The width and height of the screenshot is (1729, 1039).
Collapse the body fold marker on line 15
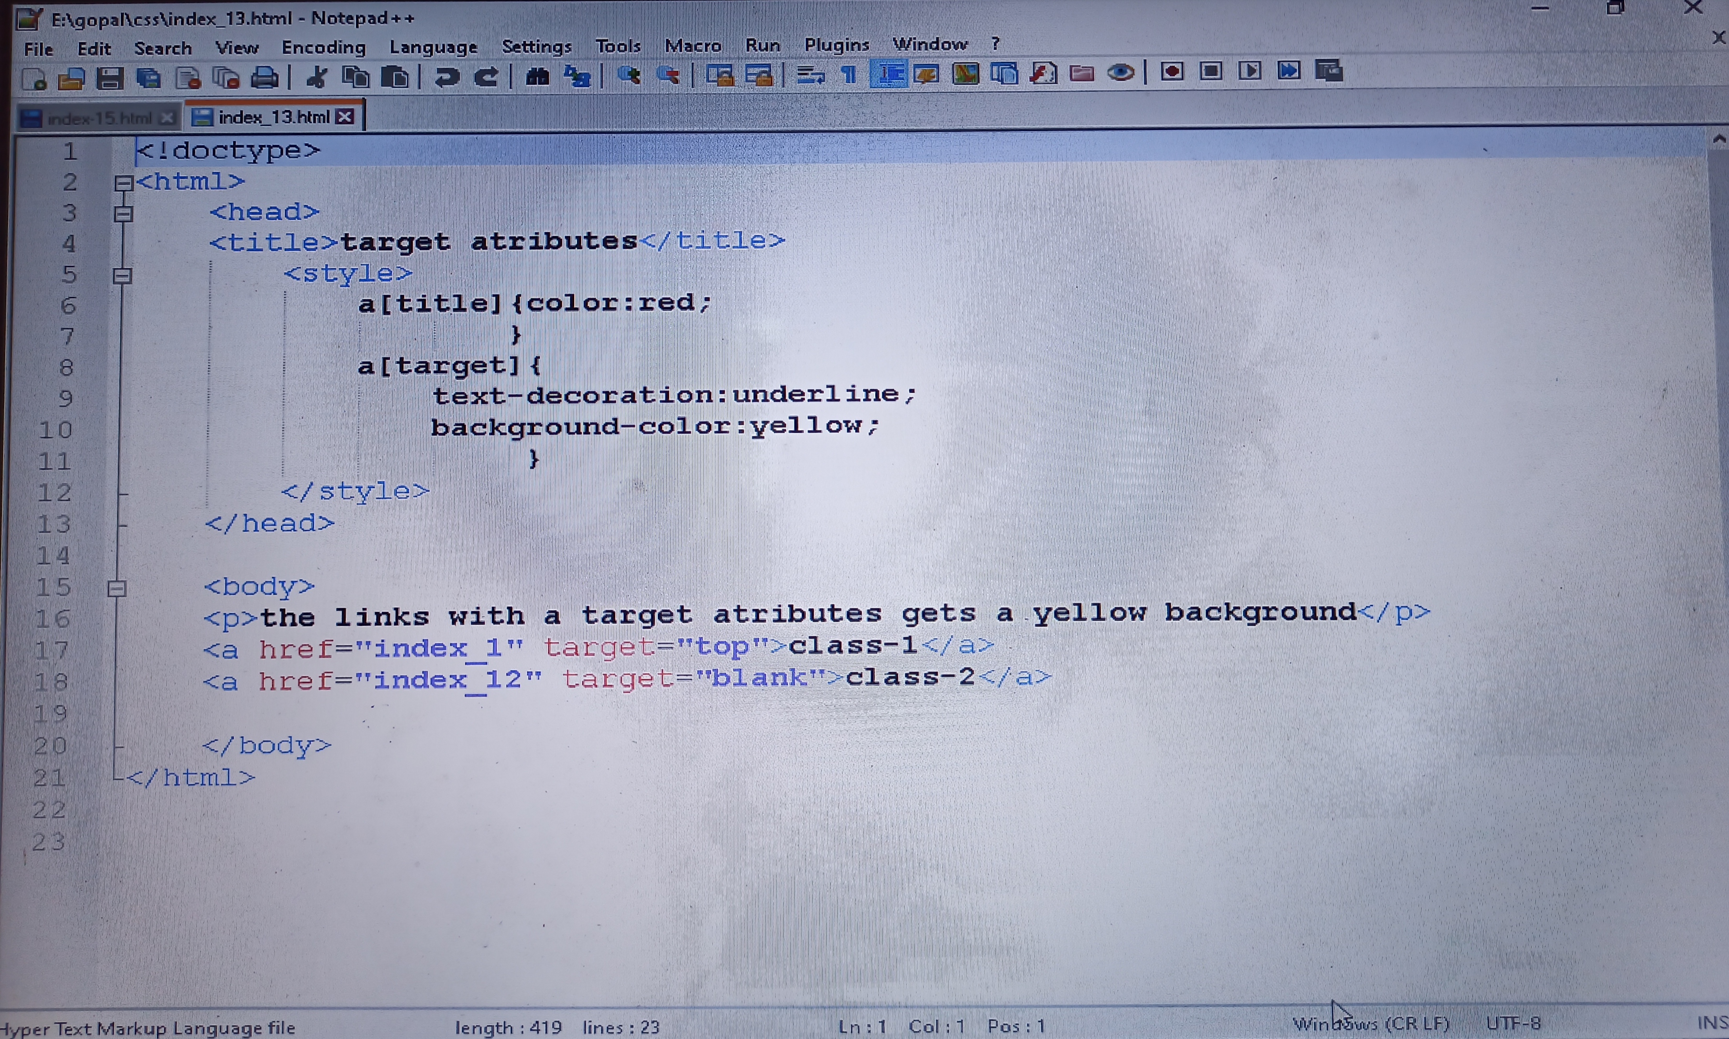117,588
